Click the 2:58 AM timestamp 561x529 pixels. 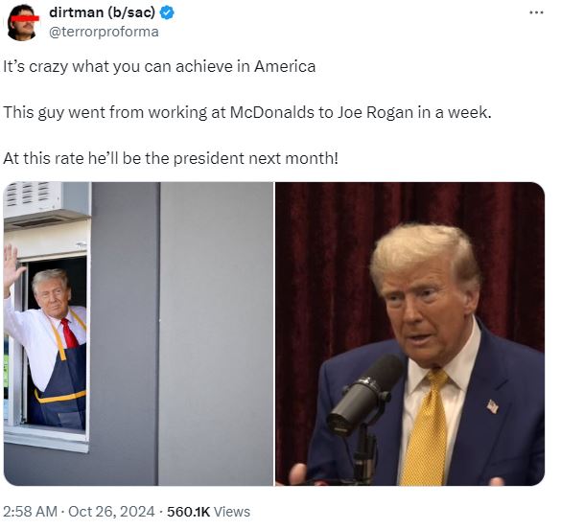click(x=30, y=512)
